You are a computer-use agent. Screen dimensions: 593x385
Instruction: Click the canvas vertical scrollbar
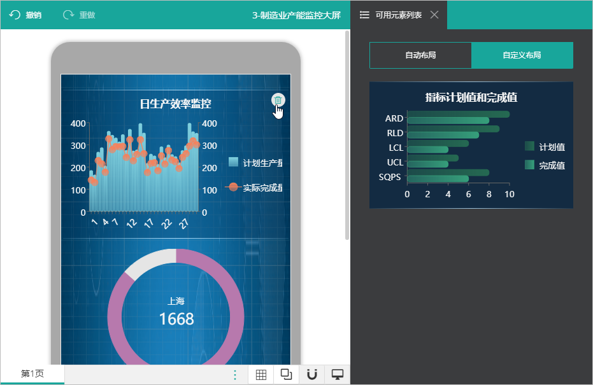point(347,135)
